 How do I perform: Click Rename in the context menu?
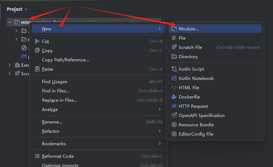(x=52, y=122)
